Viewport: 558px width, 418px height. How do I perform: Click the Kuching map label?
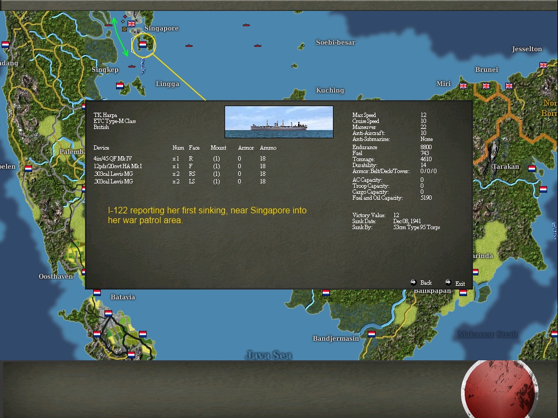(330, 90)
